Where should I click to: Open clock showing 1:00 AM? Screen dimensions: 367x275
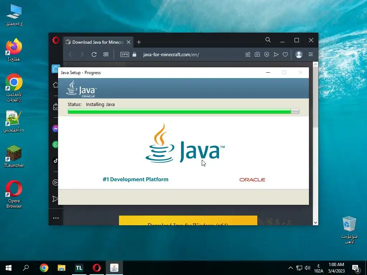[x=336, y=268]
